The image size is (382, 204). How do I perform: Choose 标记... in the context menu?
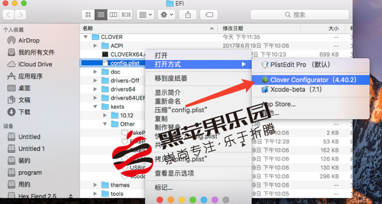[x=198, y=188]
